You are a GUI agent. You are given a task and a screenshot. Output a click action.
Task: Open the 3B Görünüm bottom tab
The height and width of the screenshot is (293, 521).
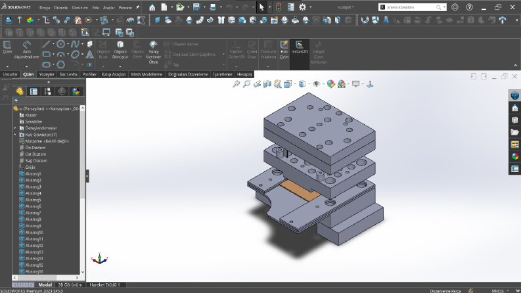pos(70,284)
